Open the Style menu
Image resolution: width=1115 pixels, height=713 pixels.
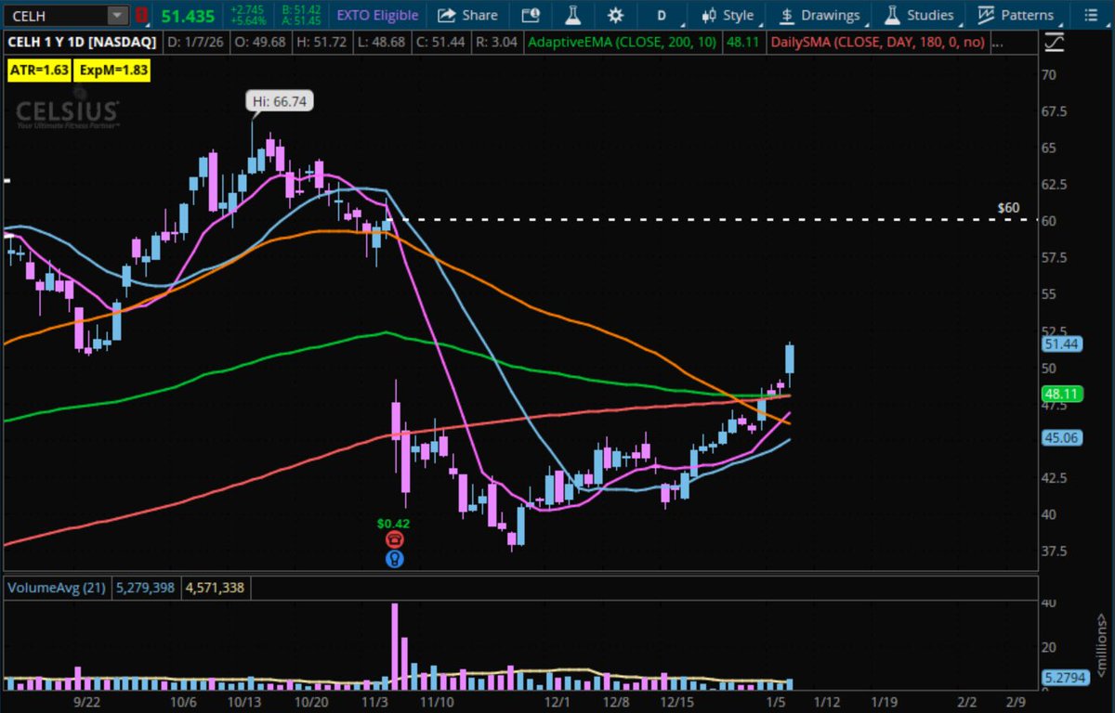point(728,15)
